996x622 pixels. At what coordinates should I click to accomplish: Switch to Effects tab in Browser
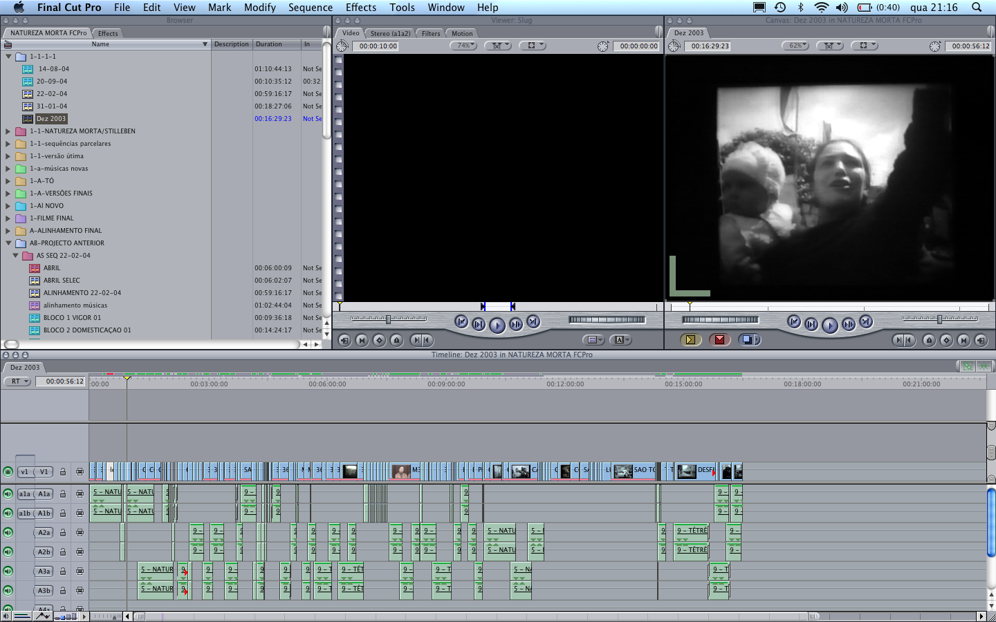(108, 33)
